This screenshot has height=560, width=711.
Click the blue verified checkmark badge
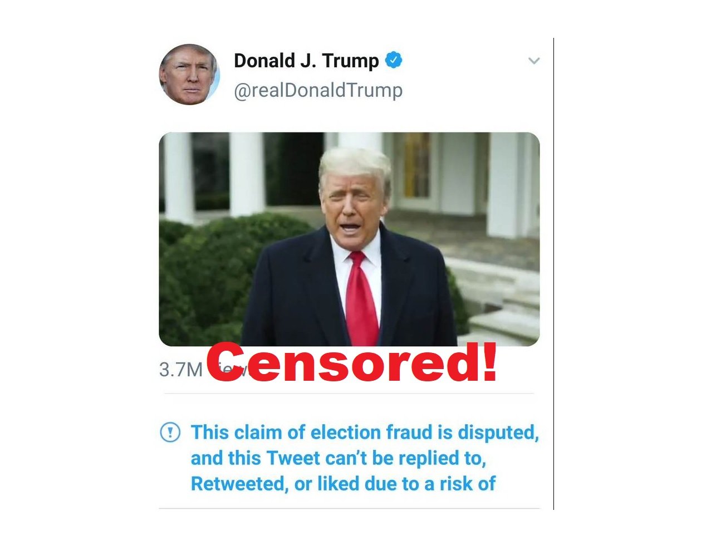[x=394, y=60]
